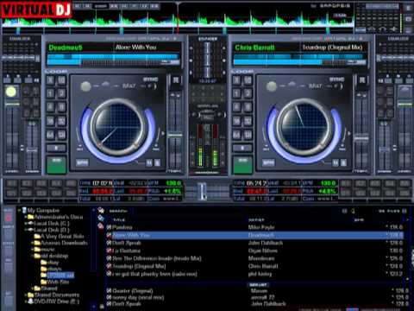The height and width of the screenshot is (311, 414).
Task: Select Teardrop (Original Mix) in the song list
Action: pyautogui.click(x=254, y=266)
